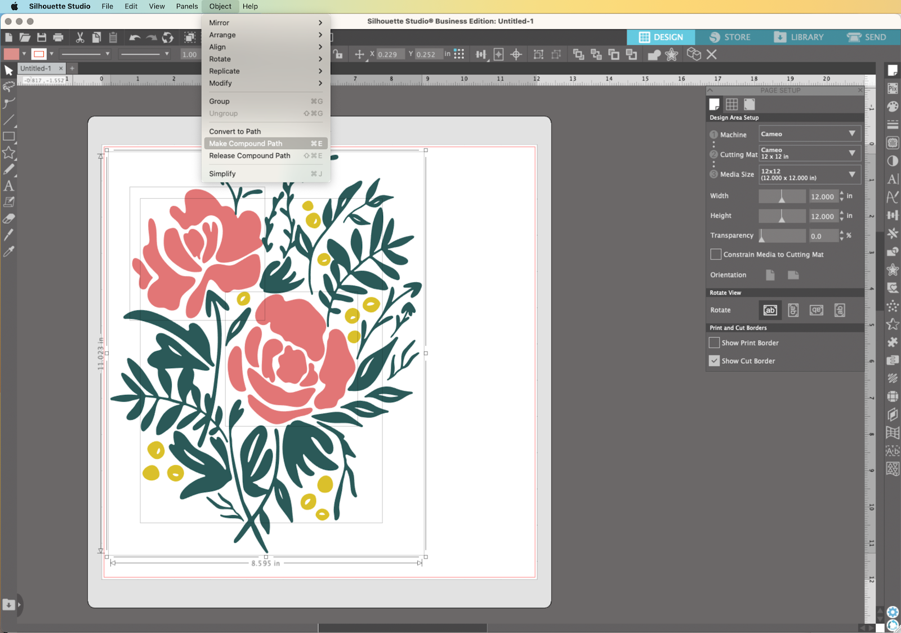Switch to the SEND tab
The image size is (901, 633).
point(867,37)
